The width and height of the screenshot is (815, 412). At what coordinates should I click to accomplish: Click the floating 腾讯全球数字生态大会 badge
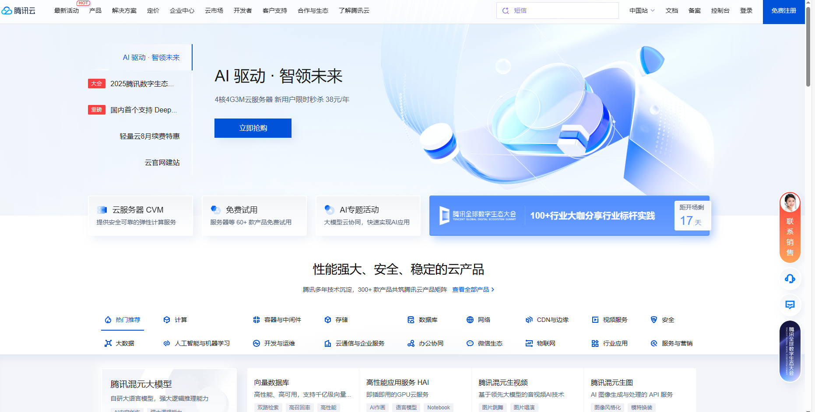[790, 351]
